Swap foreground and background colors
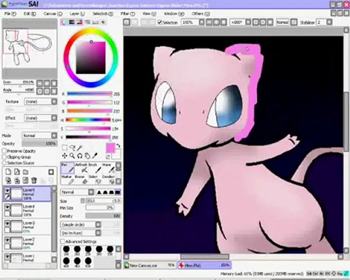This screenshot has height=280, width=350. (118, 145)
